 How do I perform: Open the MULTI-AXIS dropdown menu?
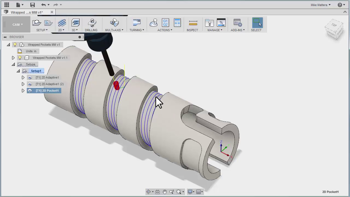tap(114, 30)
